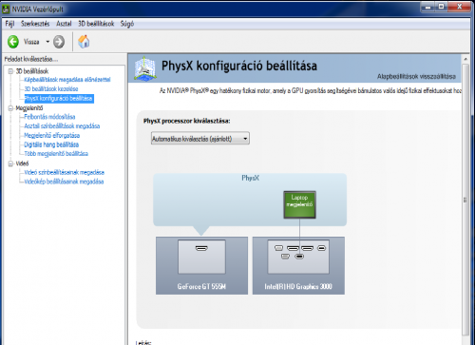Viewport: 475px width, 345px height.
Task: Open Képbeállítások megadása előnézettel link
Action: coord(67,80)
